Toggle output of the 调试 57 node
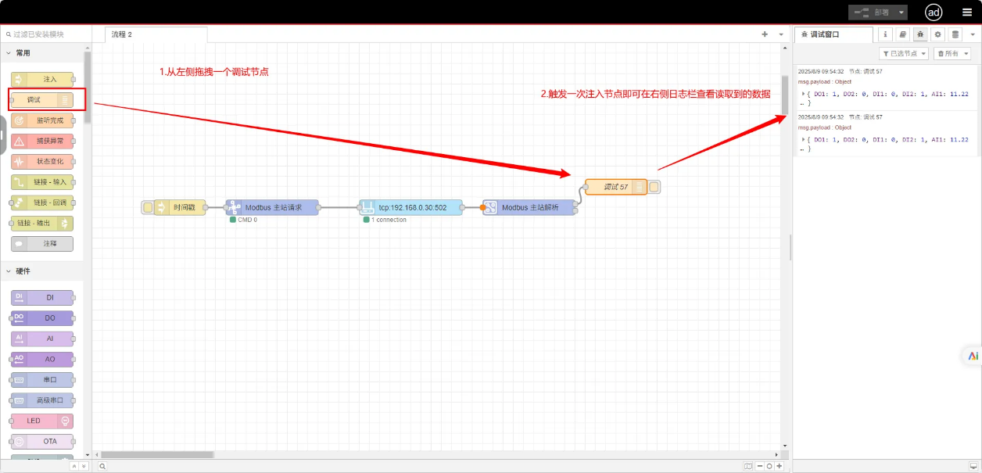This screenshot has width=982, height=473. pyautogui.click(x=654, y=187)
